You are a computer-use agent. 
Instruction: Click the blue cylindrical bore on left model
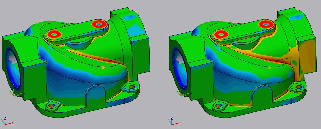coord(13,69)
